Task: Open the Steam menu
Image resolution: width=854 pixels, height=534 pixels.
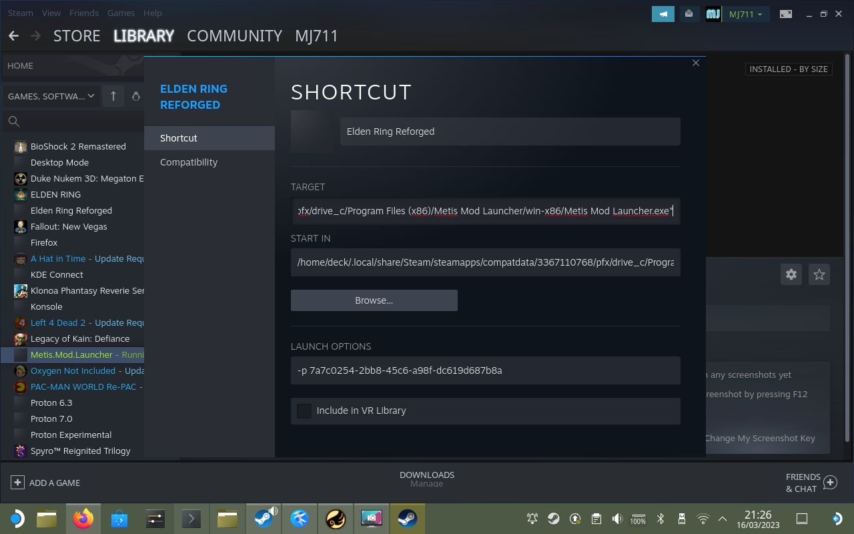Action: click(20, 13)
